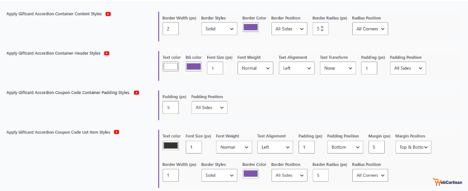Click the 'Margin (px)' label
The width and height of the screenshot is (468, 191).
[x=379, y=136]
